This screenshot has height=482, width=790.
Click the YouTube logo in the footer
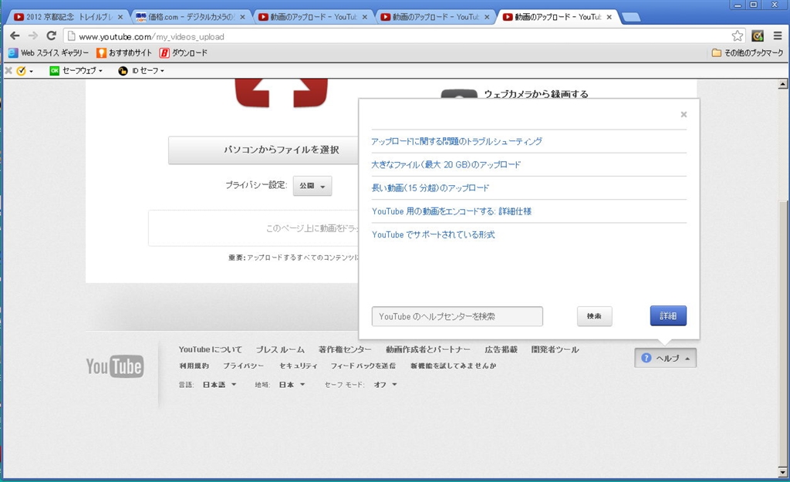click(x=115, y=366)
